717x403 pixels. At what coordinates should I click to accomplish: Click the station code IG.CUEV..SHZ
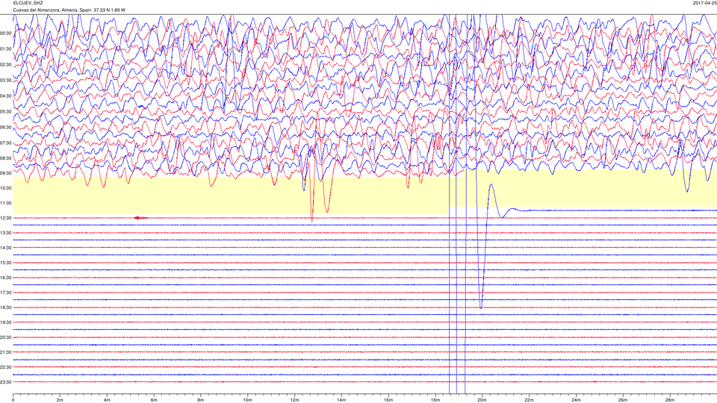pyautogui.click(x=28, y=3)
